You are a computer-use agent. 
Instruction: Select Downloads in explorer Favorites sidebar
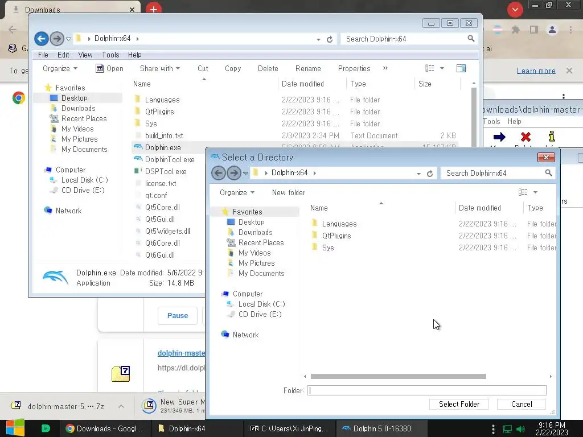click(78, 108)
